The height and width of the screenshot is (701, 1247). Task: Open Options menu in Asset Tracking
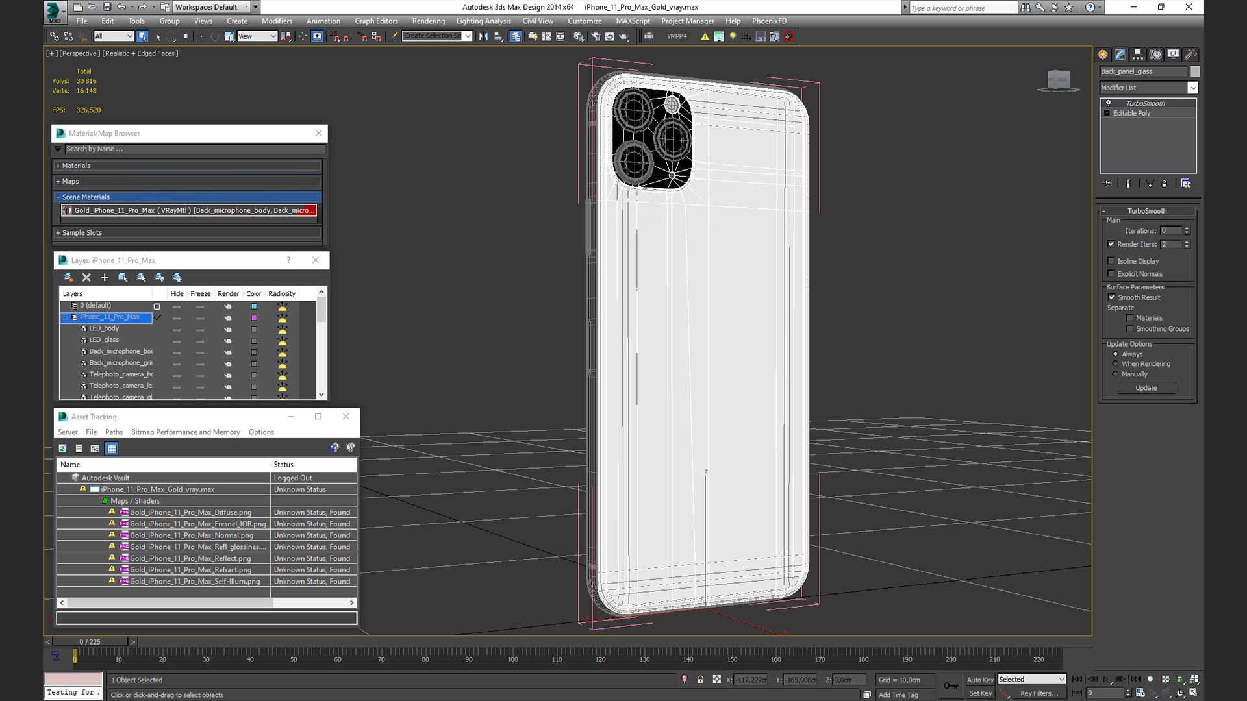pyautogui.click(x=261, y=432)
